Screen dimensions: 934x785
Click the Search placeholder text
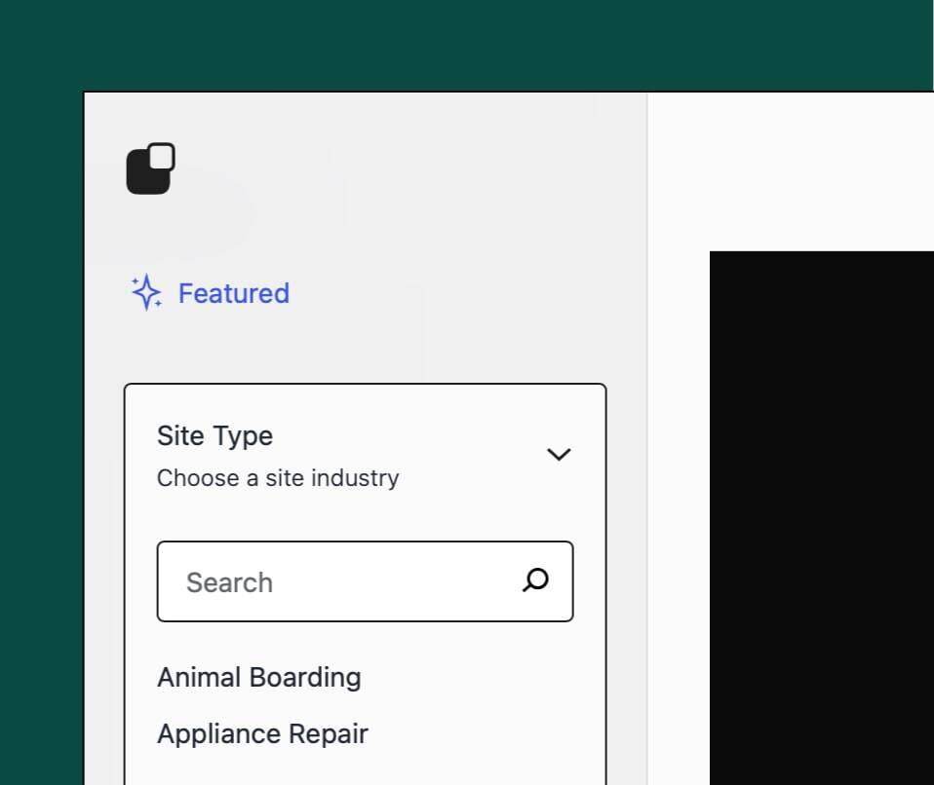pyautogui.click(x=229, y=582)
